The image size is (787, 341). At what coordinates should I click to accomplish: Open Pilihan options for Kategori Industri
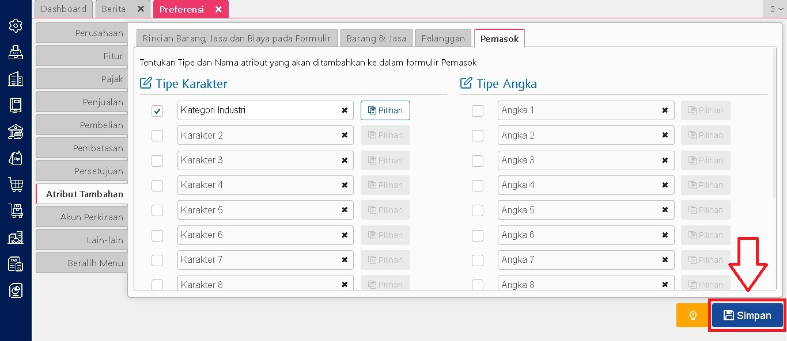385,110
